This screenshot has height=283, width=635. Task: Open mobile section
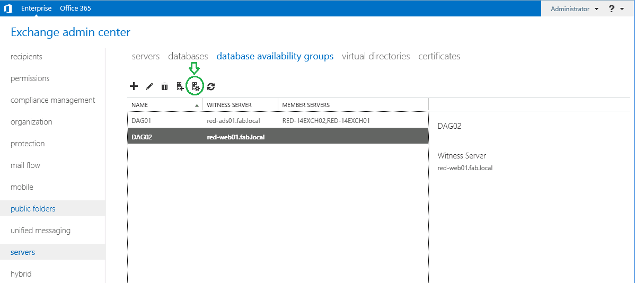pos(22,187)
